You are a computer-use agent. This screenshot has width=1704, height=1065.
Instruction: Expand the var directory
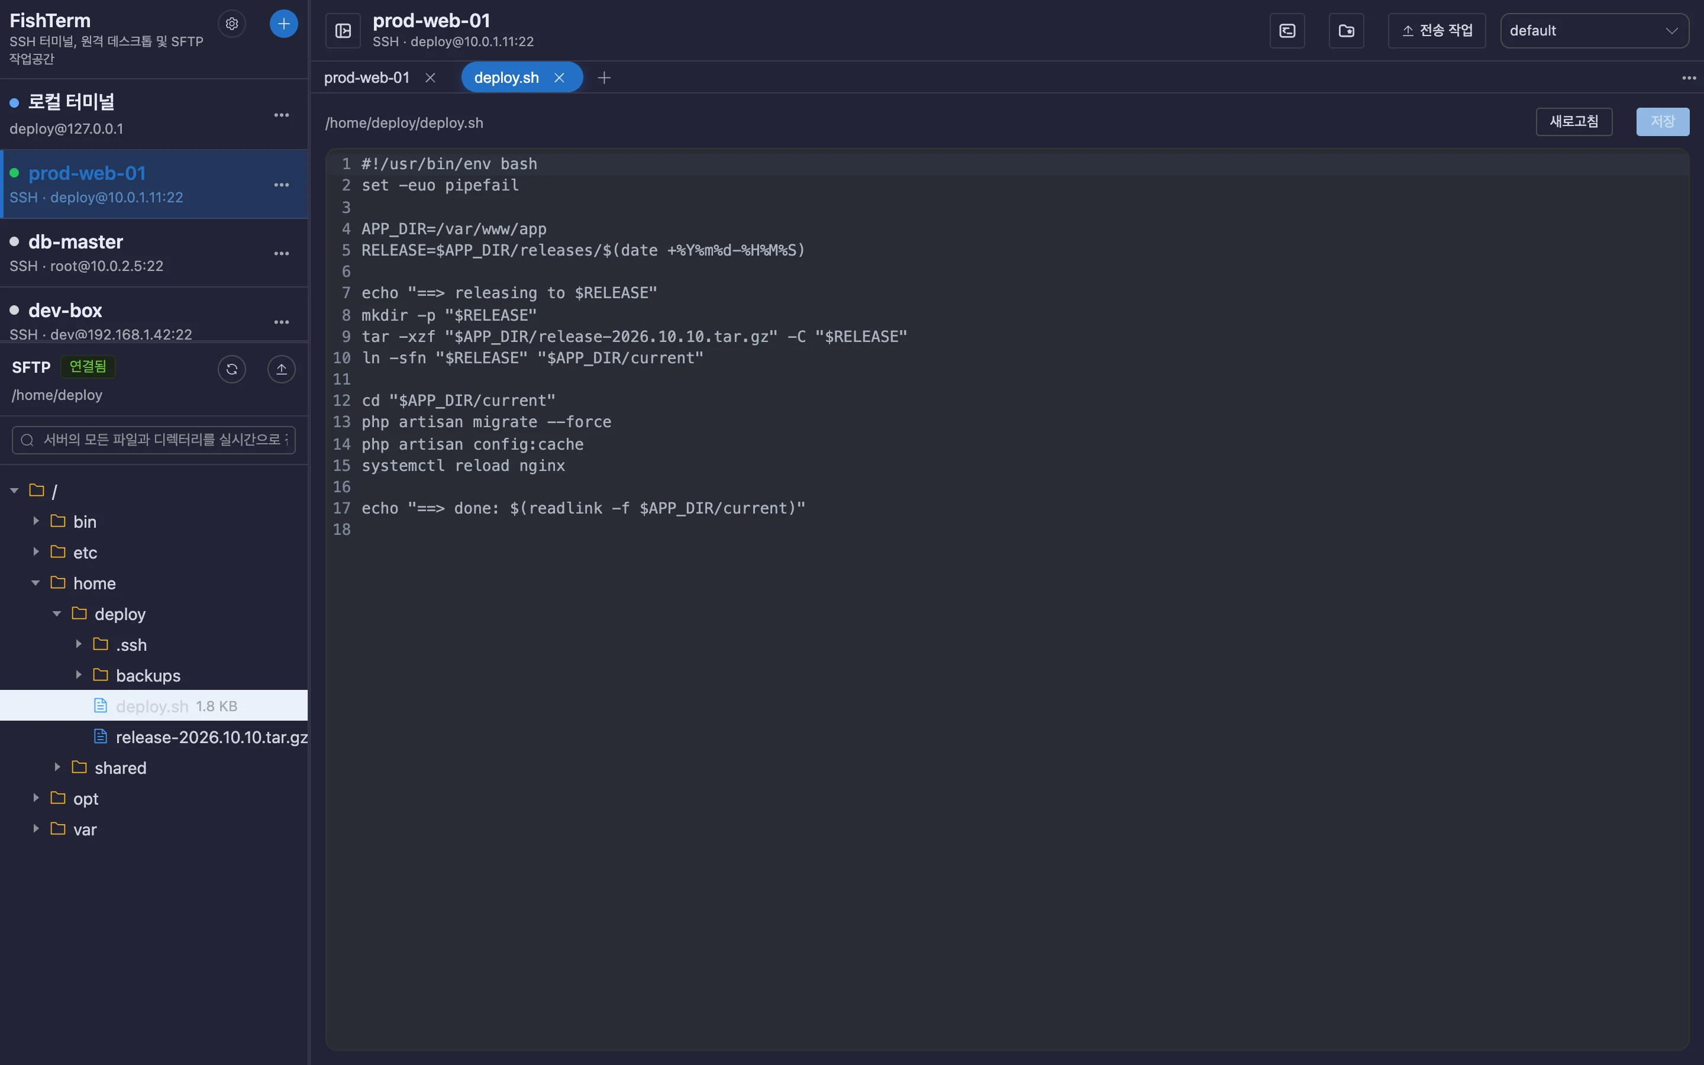coord(35,829)
